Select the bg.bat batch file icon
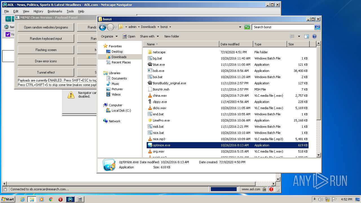The width and height of the screenshot is (361, 203). coord(150,58)
